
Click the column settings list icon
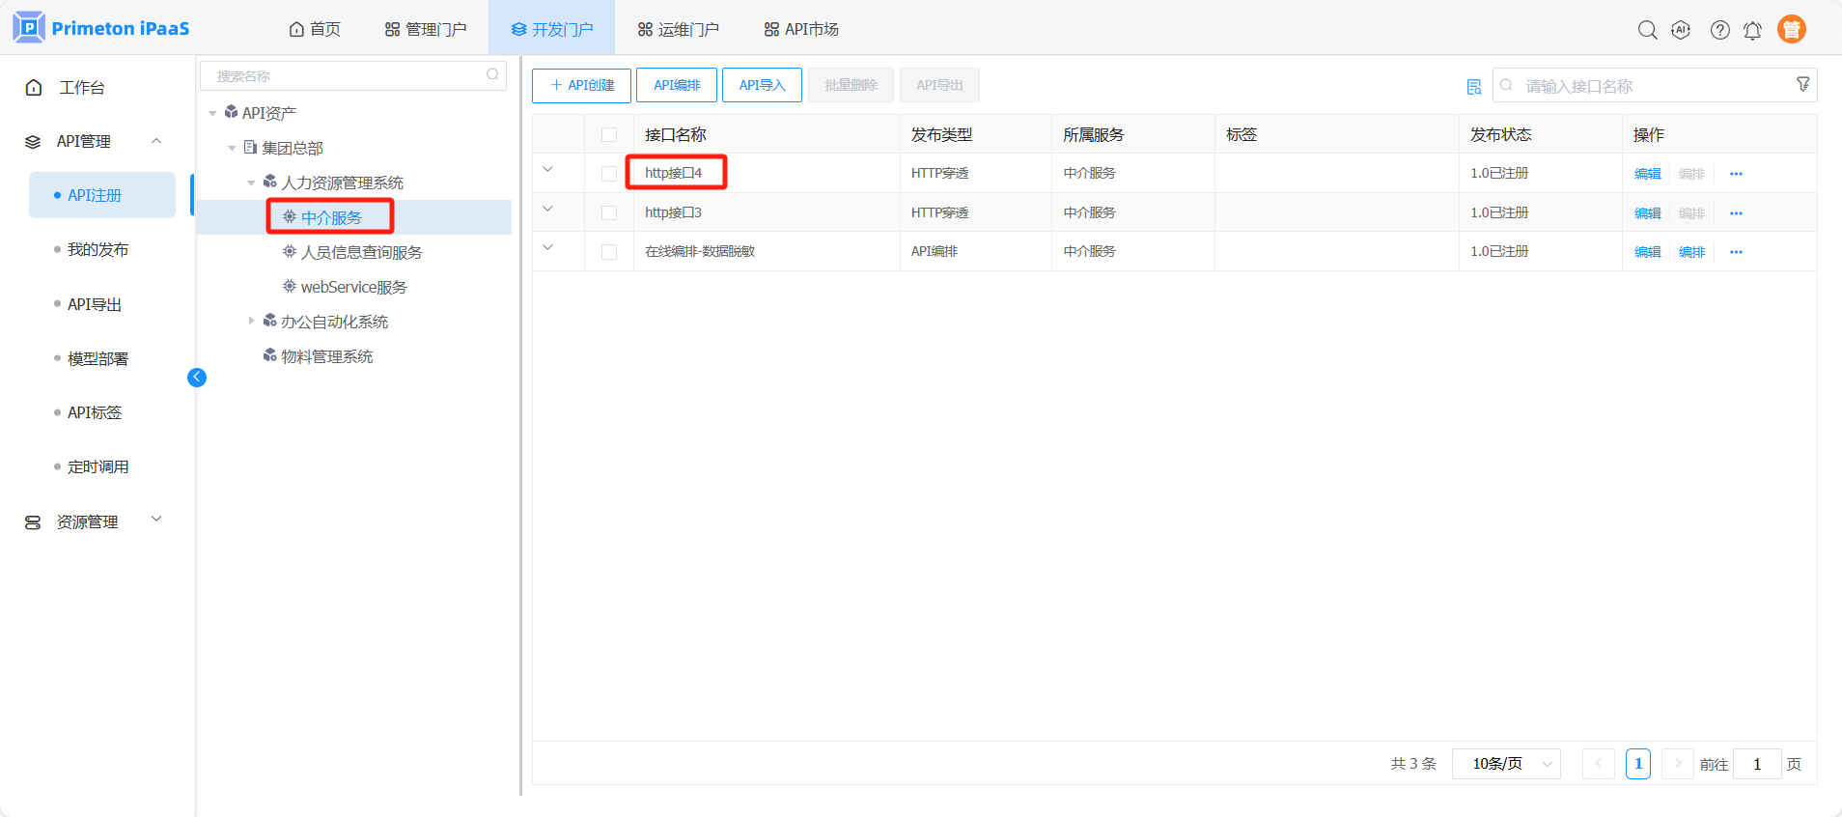1473,87
